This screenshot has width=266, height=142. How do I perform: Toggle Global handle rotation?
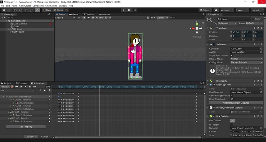[58, 10]
